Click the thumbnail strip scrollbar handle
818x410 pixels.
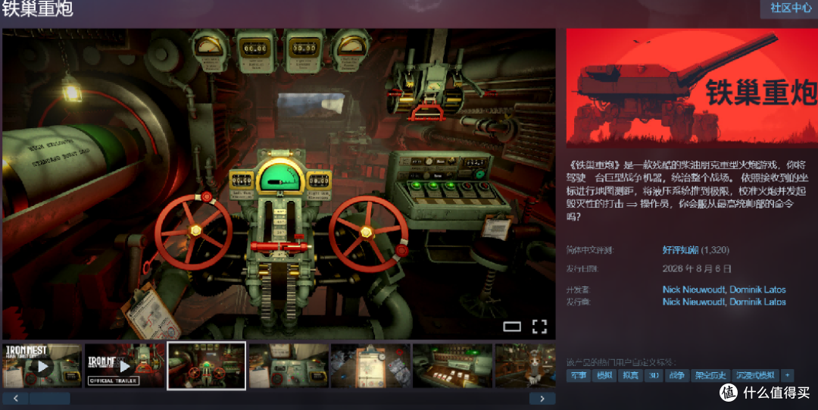(49, 399)
